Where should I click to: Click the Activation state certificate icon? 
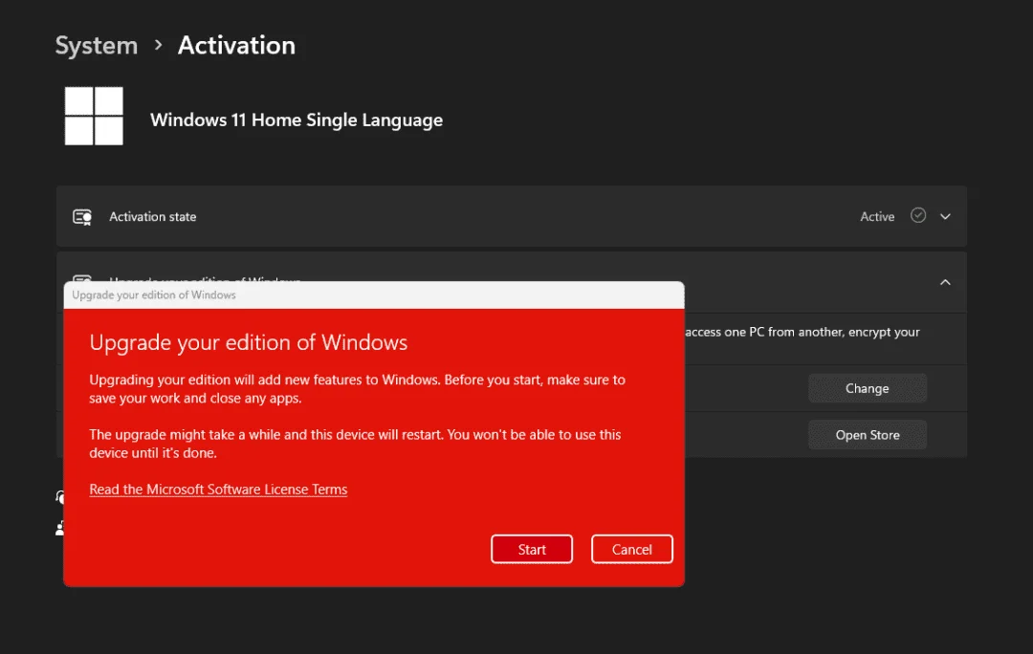(x=82, y=217)
